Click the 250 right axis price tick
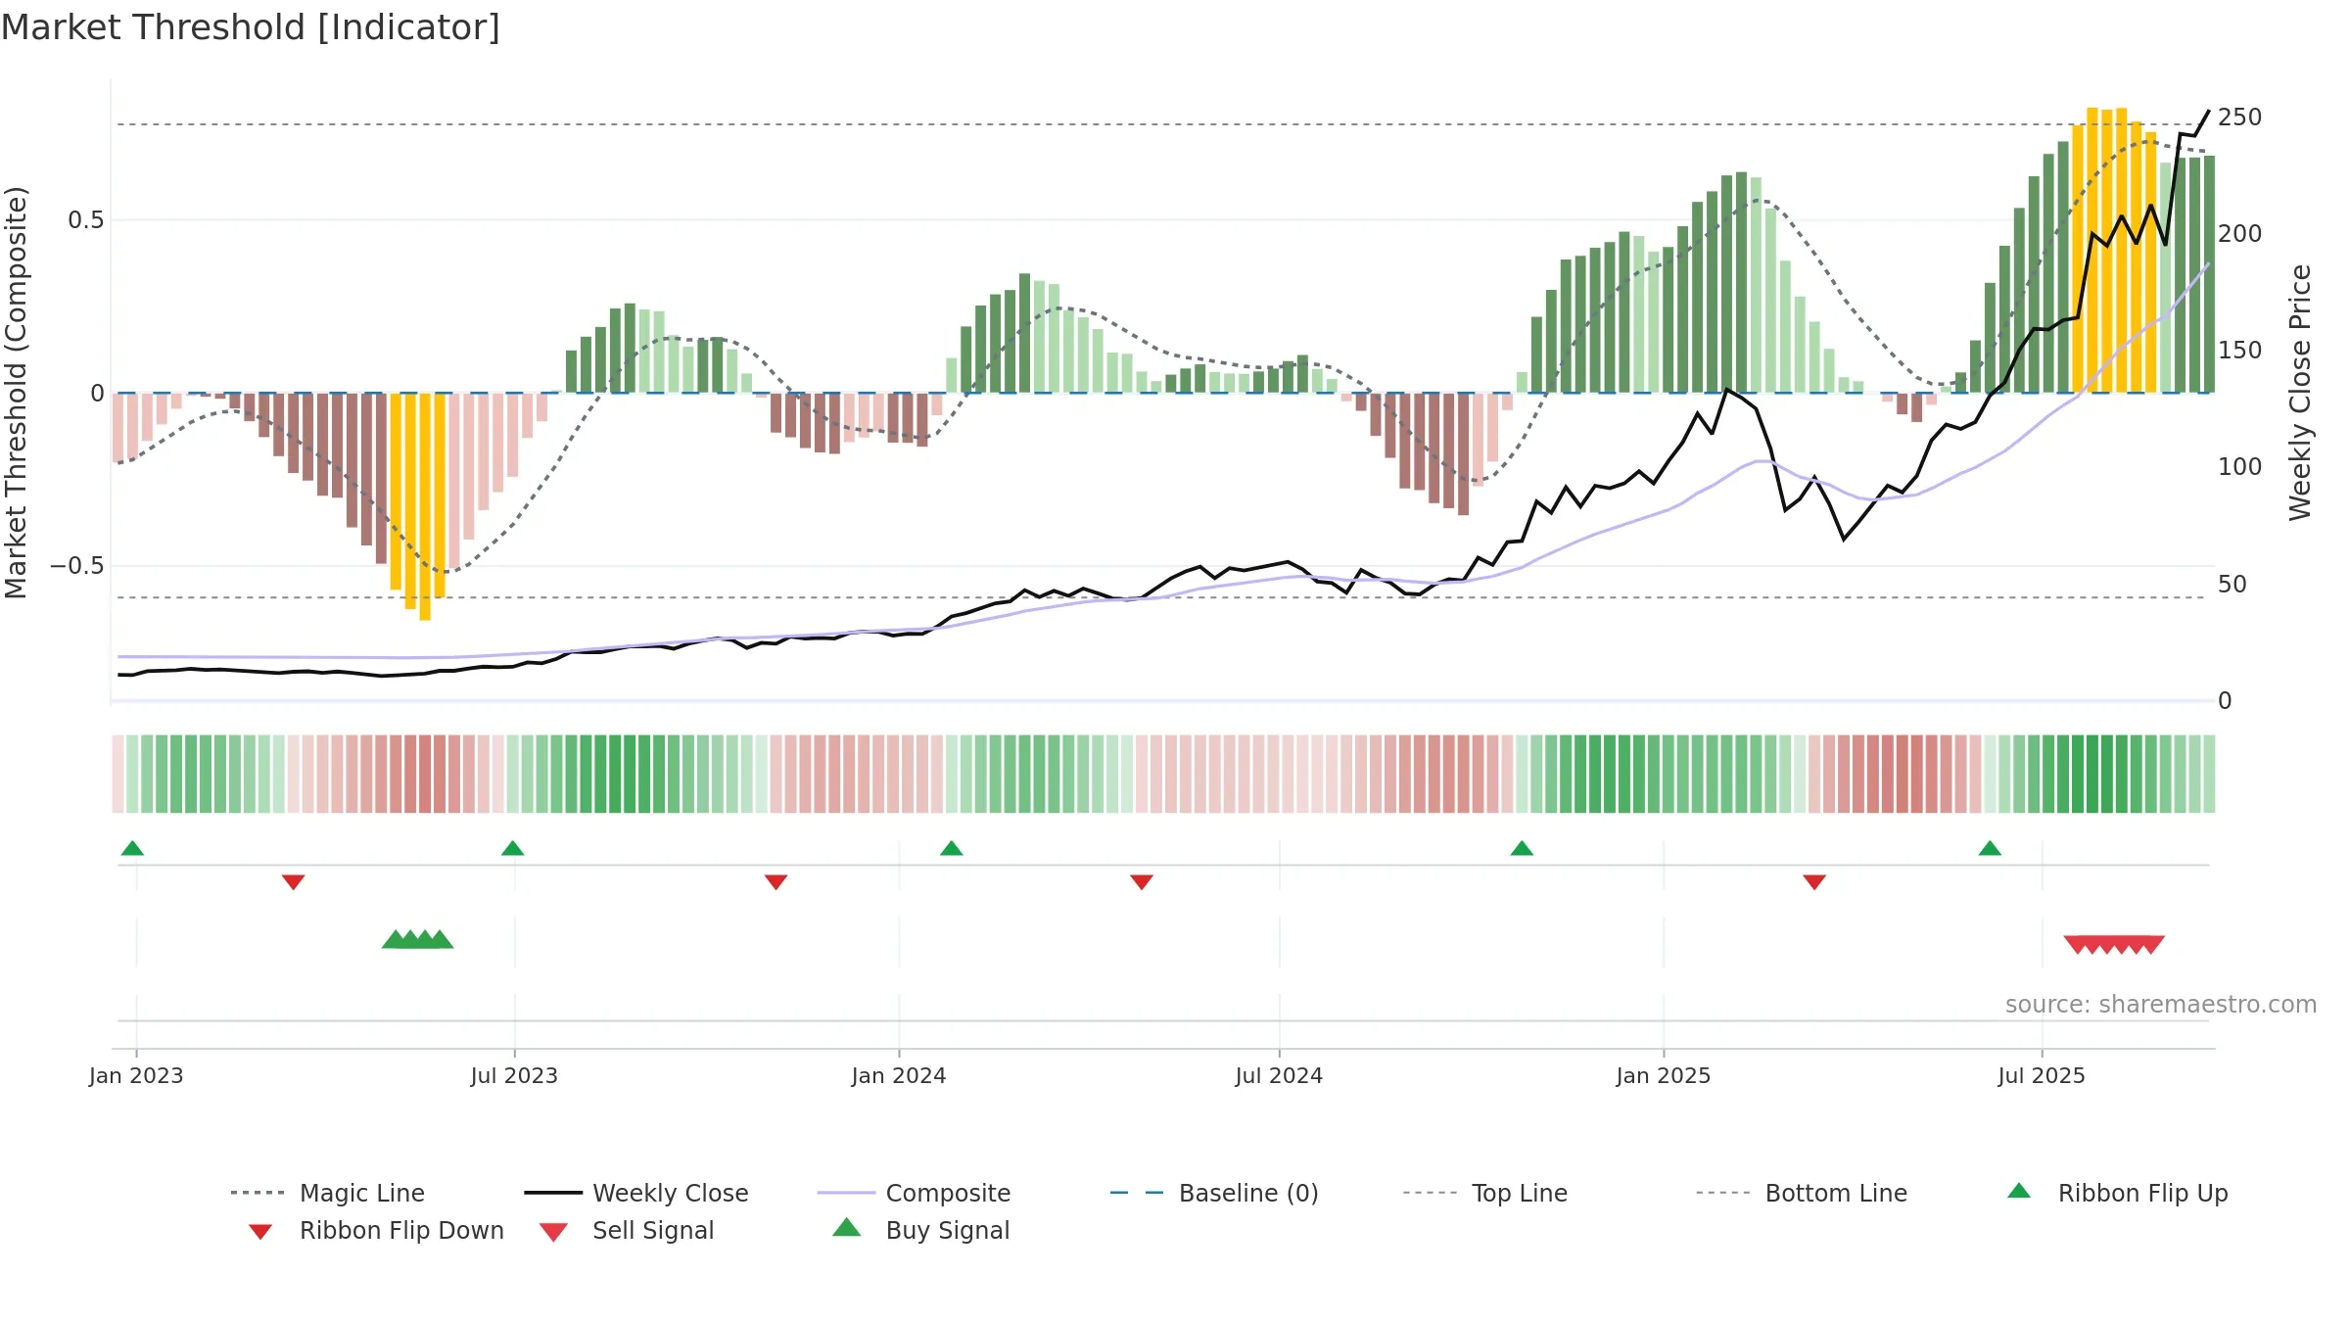2350x1322 pixels. pyautogui.click(x=2240, y=118)
